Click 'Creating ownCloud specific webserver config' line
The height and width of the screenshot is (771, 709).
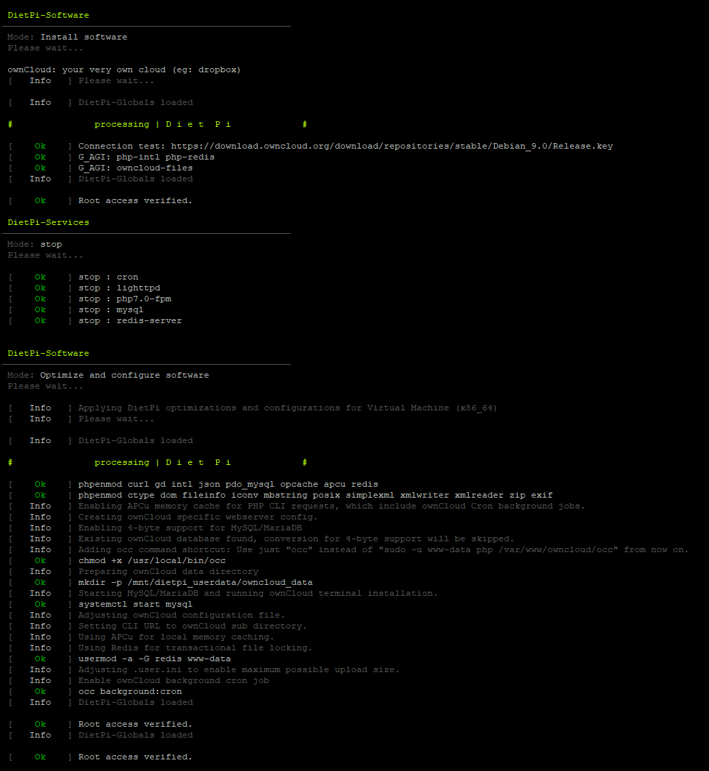(x=198, y=517)
